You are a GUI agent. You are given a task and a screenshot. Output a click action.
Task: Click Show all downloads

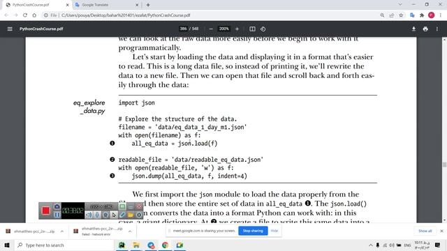tap(425, 231)
